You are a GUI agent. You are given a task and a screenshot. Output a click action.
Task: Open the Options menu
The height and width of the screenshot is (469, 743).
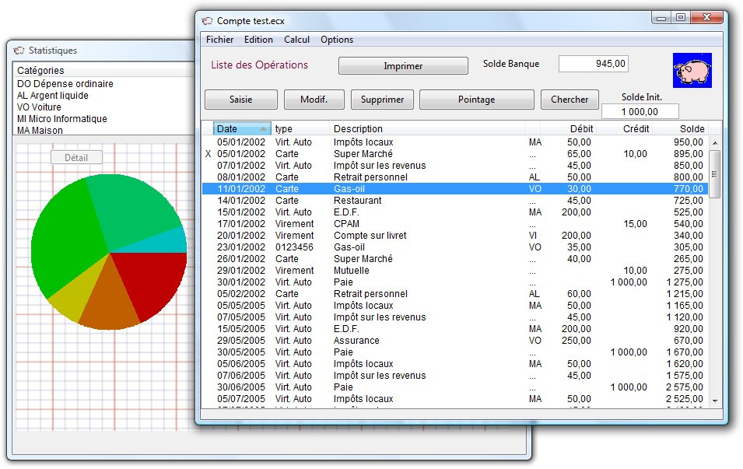(x=337, y=40)
